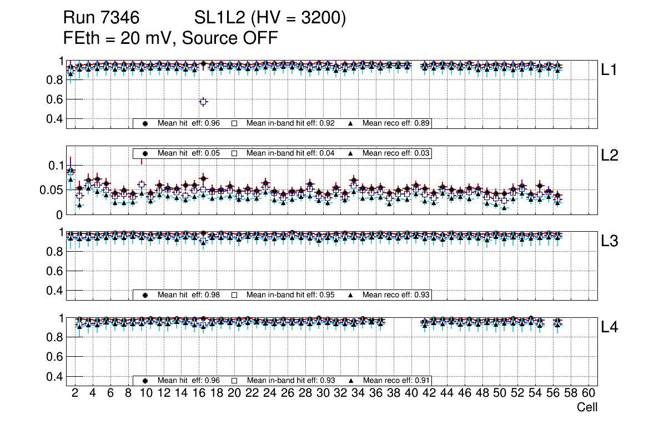This screenshot has width=664, height=429.
Task: Click the 'SL1L2 (HV = 3200)' title text
Action: click(270, 18)
